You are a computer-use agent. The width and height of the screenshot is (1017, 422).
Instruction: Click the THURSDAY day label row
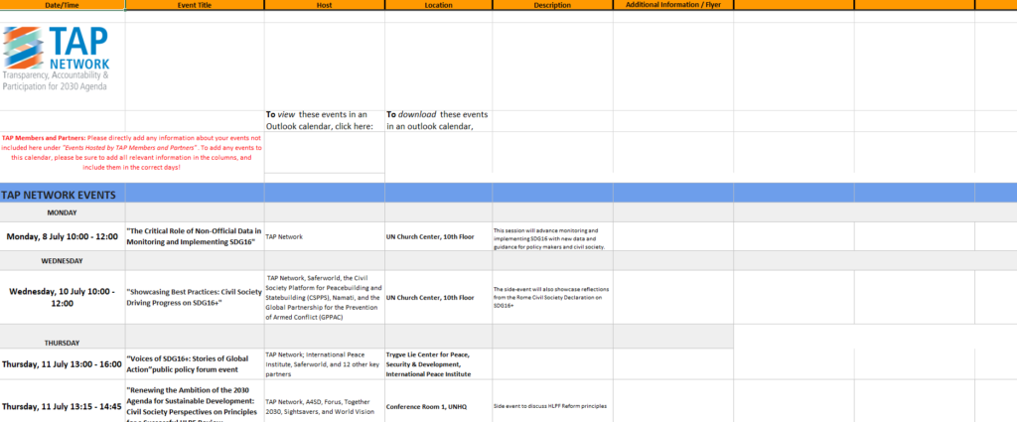coord(62,342)
